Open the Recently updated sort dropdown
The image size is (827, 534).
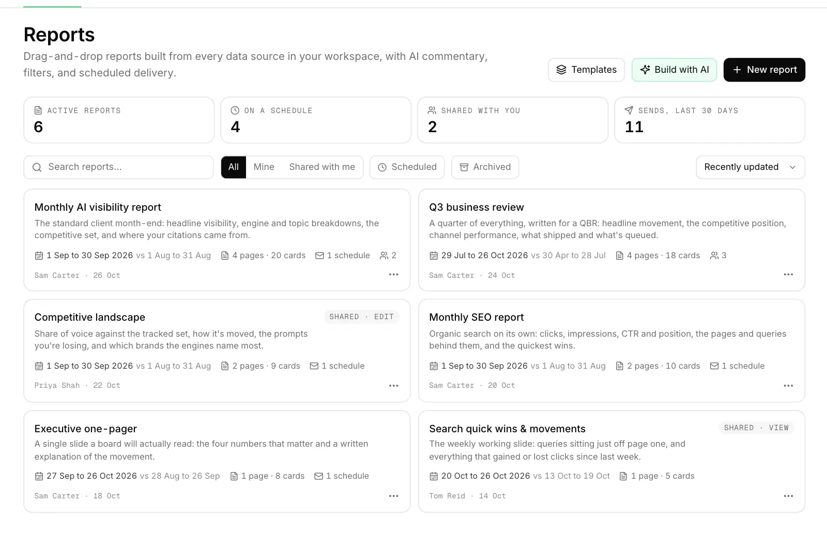(751, 167)
